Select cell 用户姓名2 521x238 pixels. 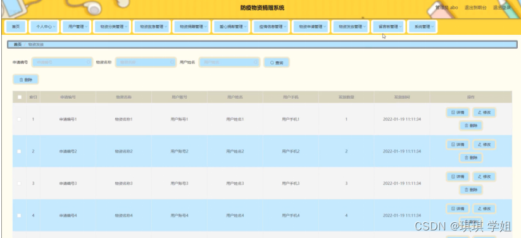235,151
